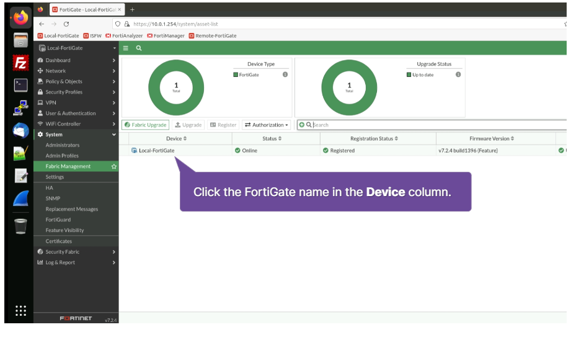Expand Security Fabric menu
The image size is (571, 340).
[76, 252]
